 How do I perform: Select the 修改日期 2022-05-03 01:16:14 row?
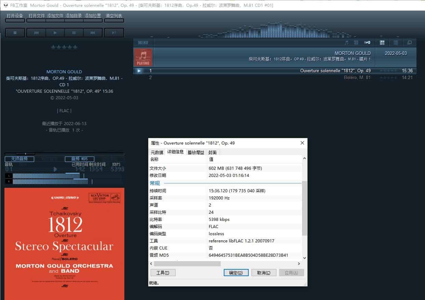pos(225,176)
